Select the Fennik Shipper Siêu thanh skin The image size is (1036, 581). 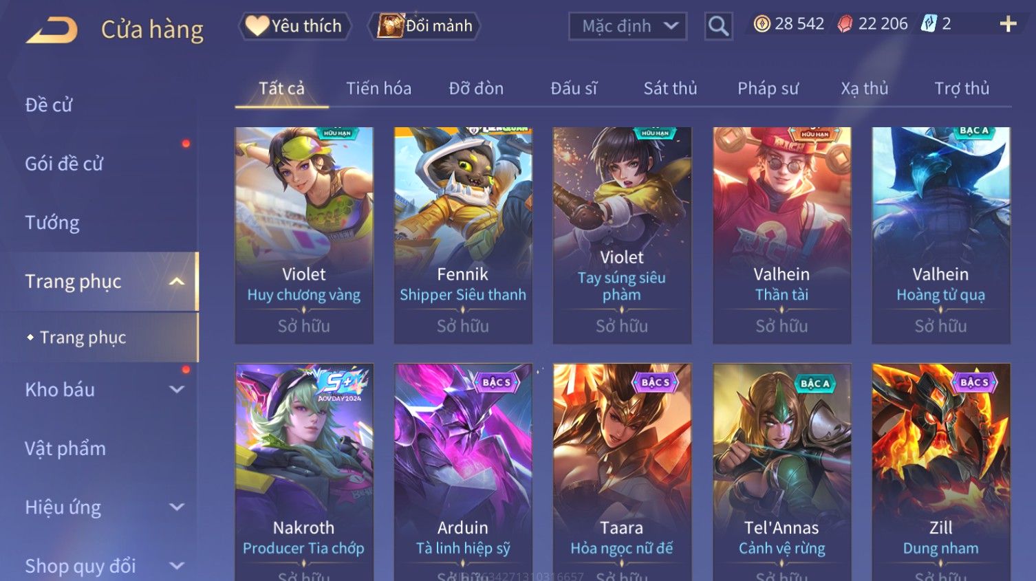[x=463, y=235]
